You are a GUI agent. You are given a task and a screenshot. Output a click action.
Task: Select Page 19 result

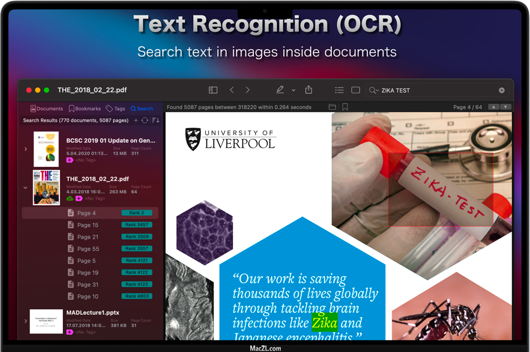[x=90, y=272]
